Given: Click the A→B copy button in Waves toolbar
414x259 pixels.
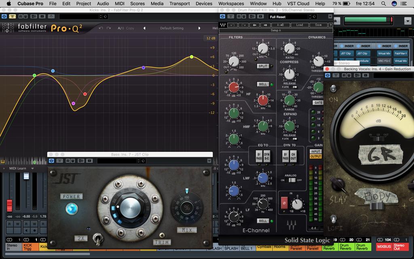Looking at the screenshot, I should coord(281,25).
